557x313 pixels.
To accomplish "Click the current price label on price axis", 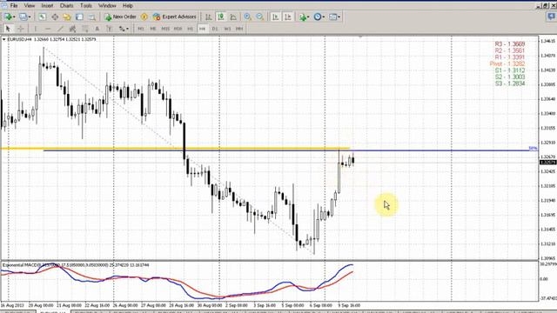I will coord(547,163).
